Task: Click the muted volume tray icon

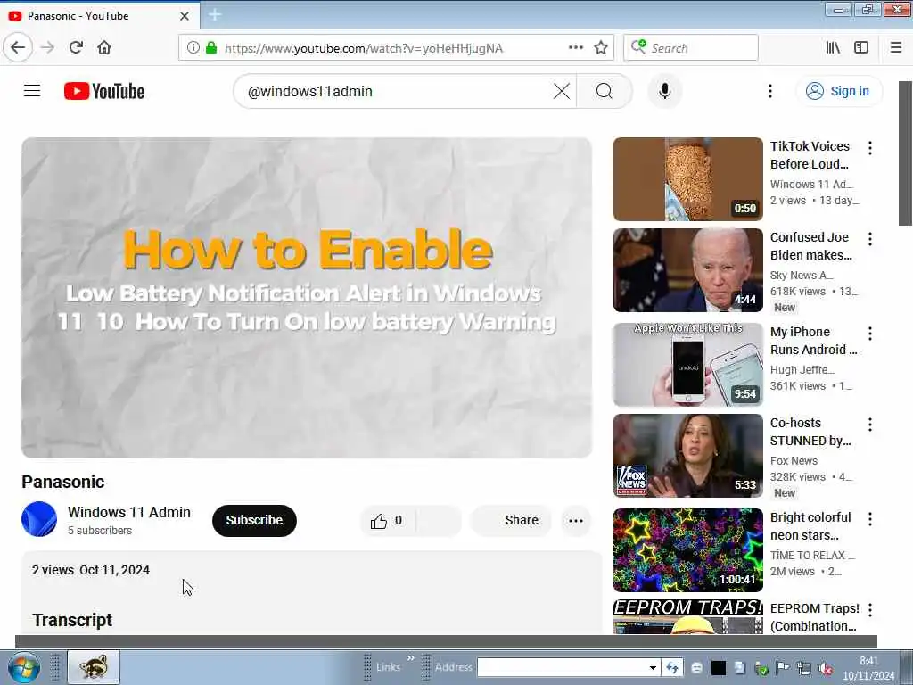Action: coord(825,668)
